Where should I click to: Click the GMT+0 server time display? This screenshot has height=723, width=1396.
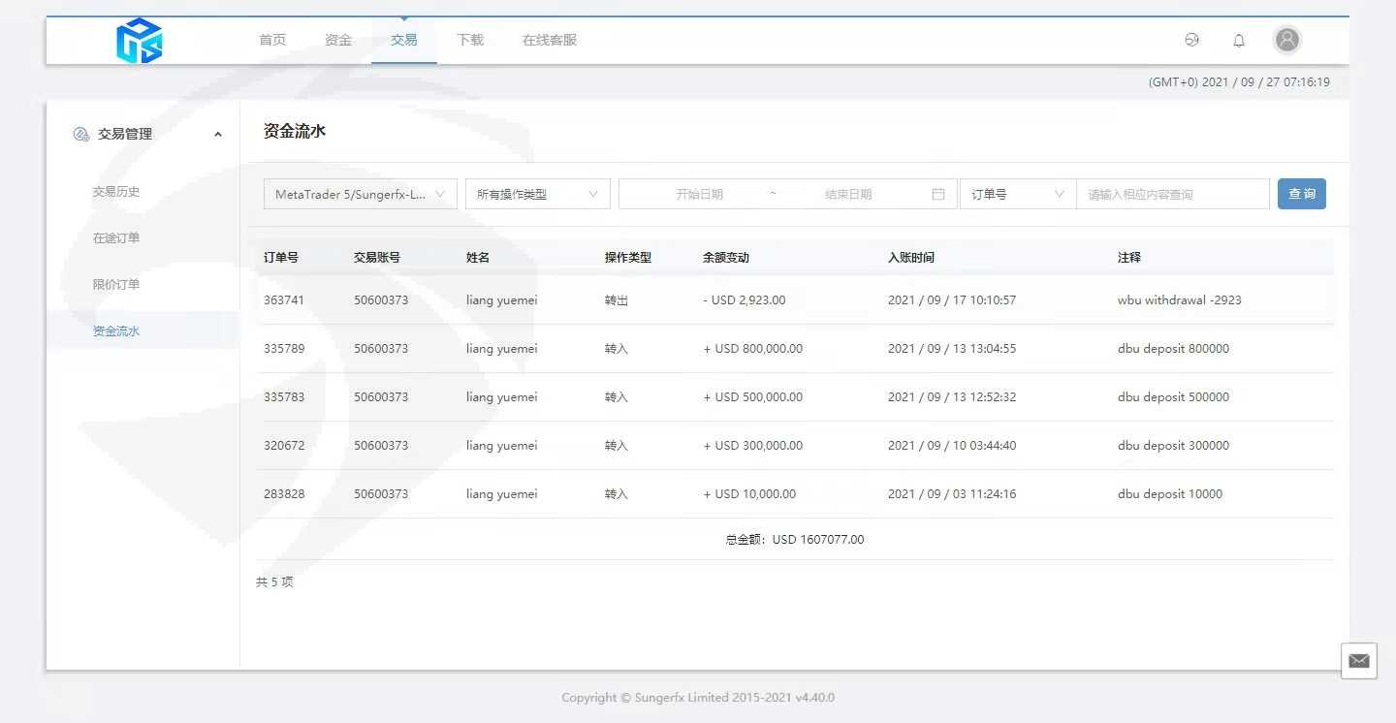(1239, 82)
